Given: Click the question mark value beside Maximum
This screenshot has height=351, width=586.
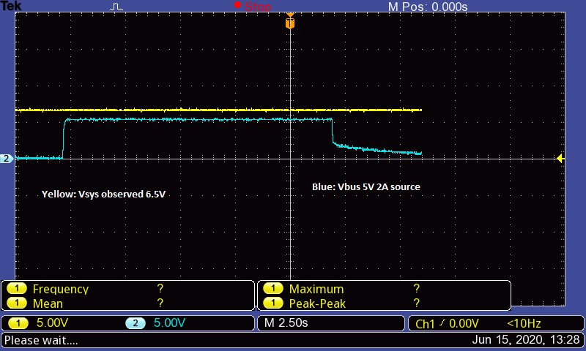Looking at the screenshot, I should [417, 288].
